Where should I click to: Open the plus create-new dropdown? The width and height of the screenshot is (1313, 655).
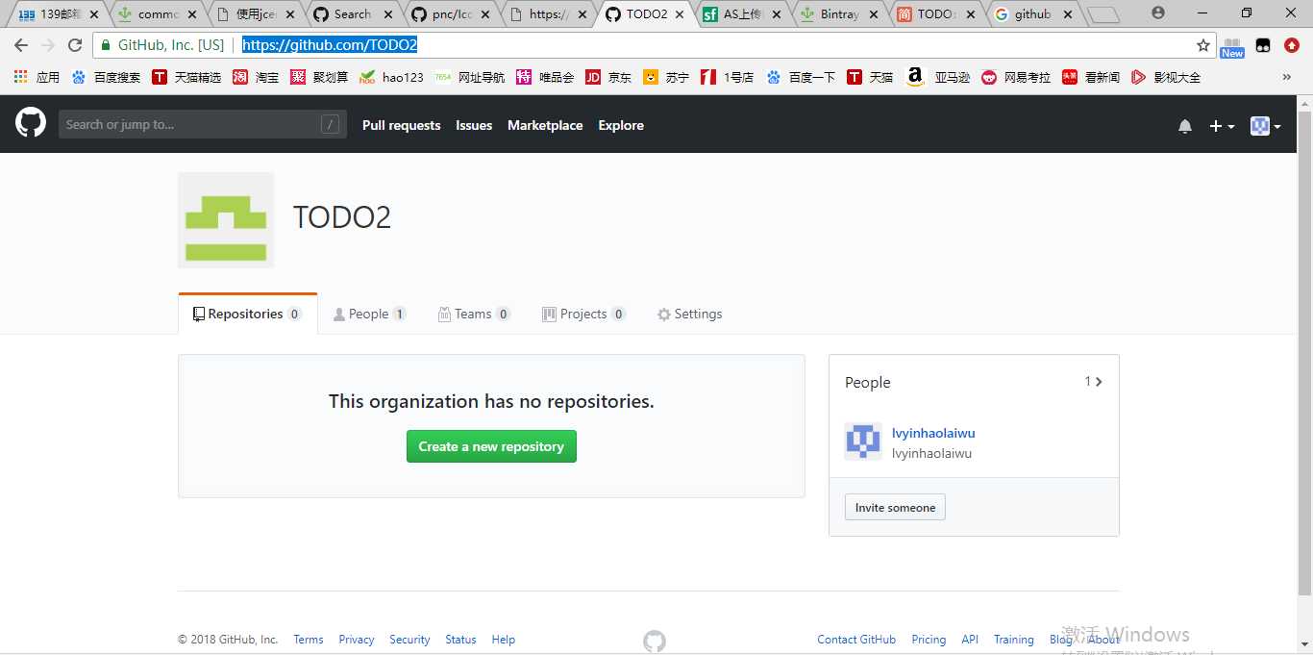point(1222,126)
